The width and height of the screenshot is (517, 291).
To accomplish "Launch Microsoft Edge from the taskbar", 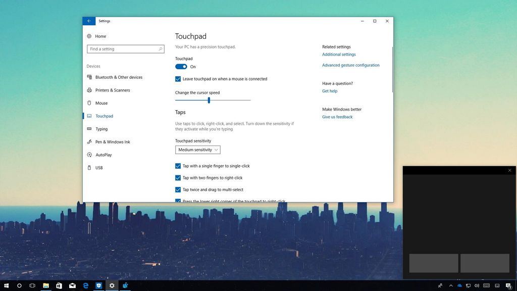I will coord(86,285).
